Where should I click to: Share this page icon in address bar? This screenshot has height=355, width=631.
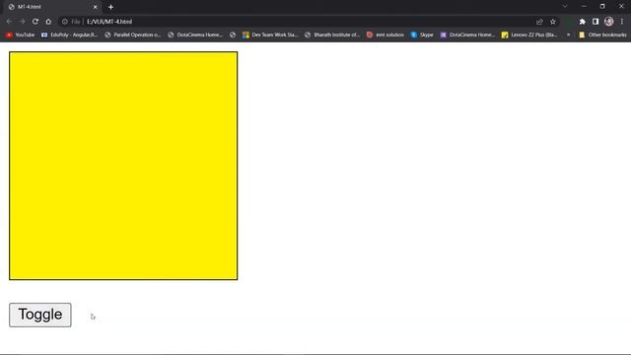[539, 22]
